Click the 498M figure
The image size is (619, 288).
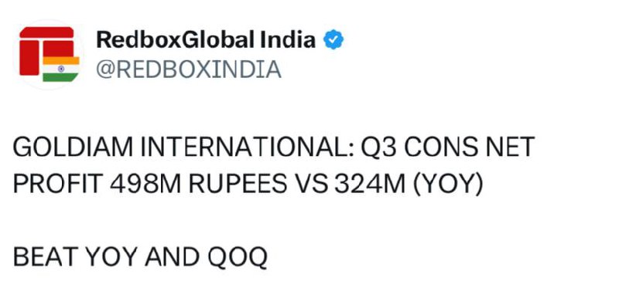[145, 185]
